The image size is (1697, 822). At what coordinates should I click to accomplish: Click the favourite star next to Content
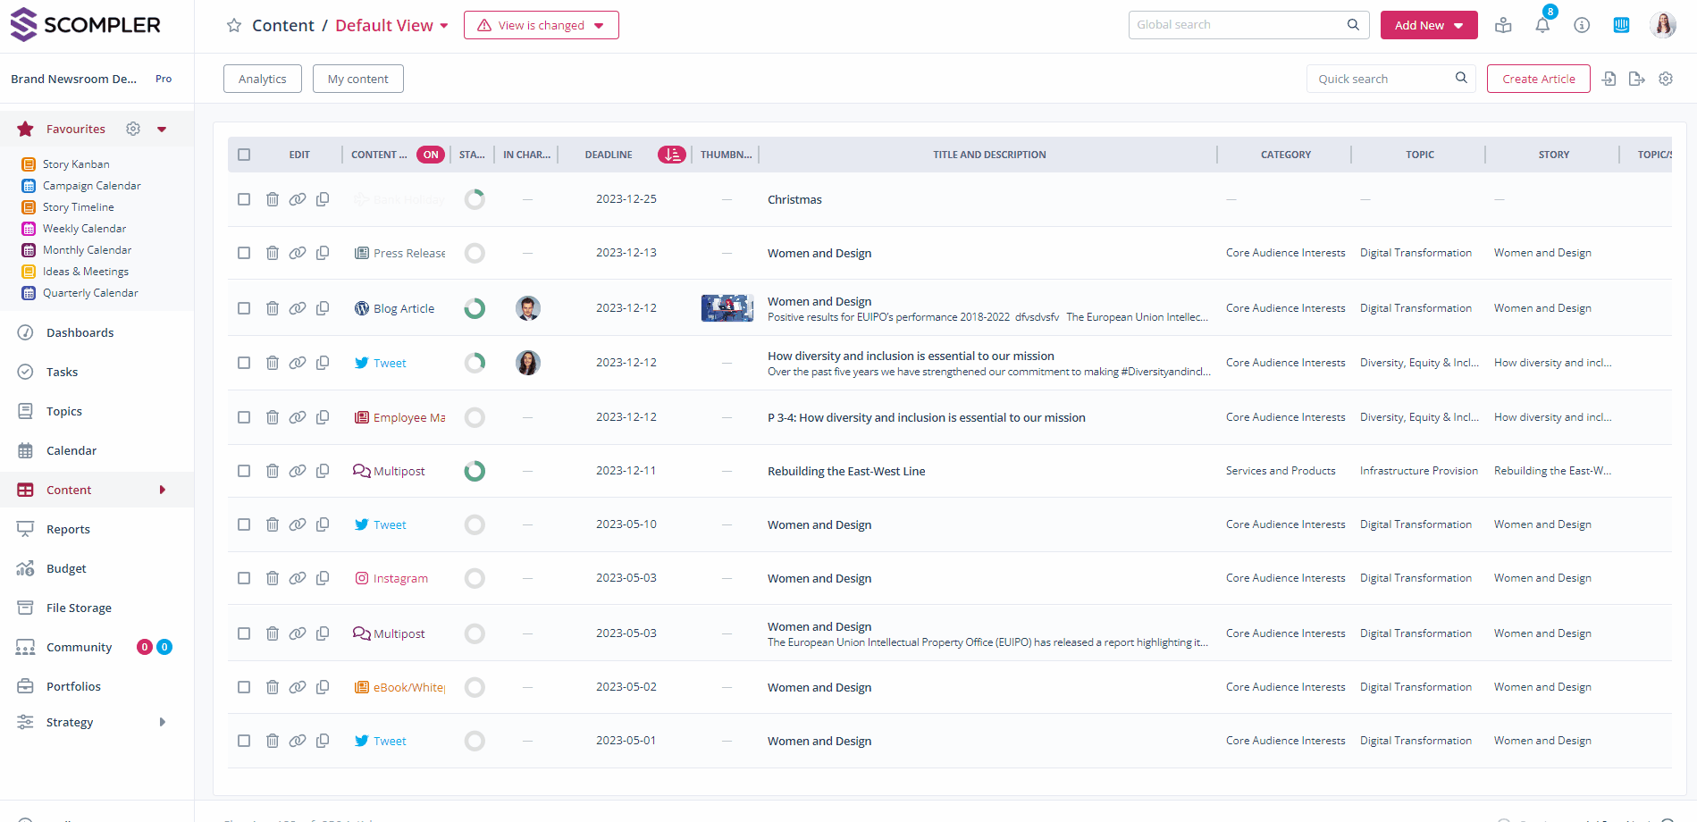click(x=234, y=26)
